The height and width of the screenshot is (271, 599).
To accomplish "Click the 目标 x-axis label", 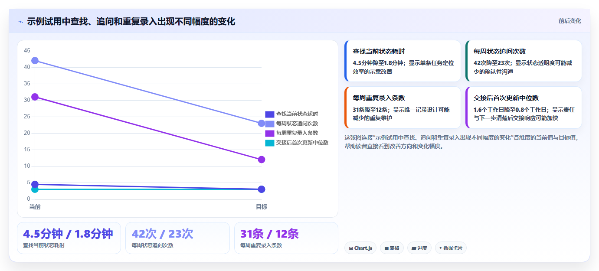I will [262, 207].
